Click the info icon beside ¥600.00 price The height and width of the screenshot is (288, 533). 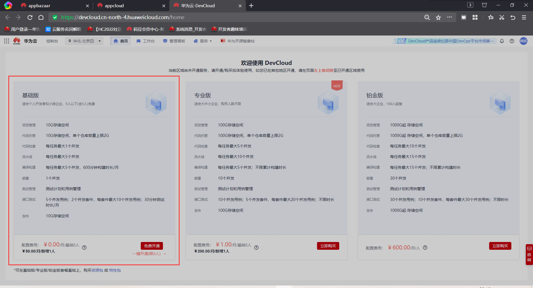(x=425, y=248)
